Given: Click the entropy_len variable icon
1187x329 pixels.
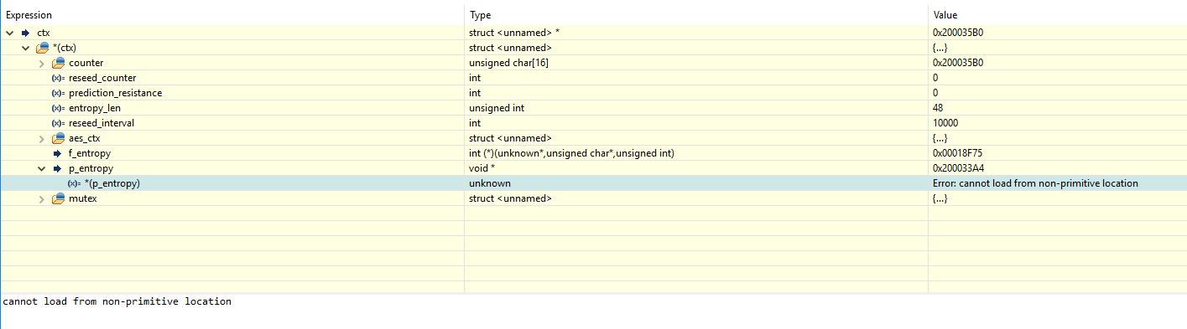Looking at the screenshot, I should point(58,108).
